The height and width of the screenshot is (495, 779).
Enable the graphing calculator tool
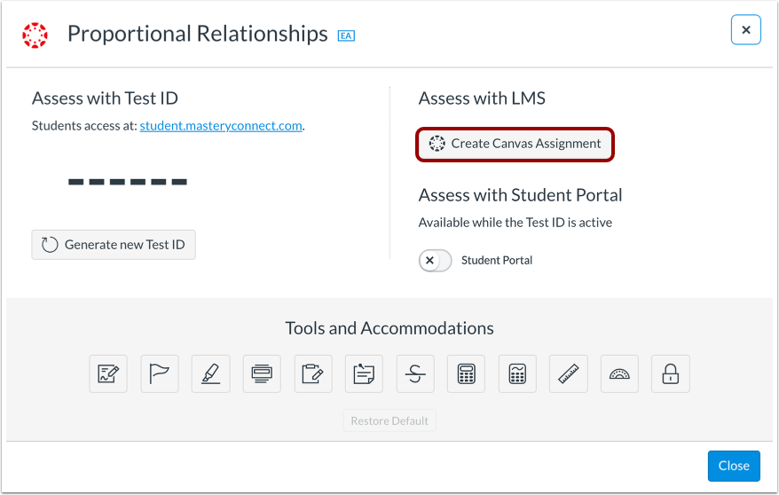[x=517, y=373]
